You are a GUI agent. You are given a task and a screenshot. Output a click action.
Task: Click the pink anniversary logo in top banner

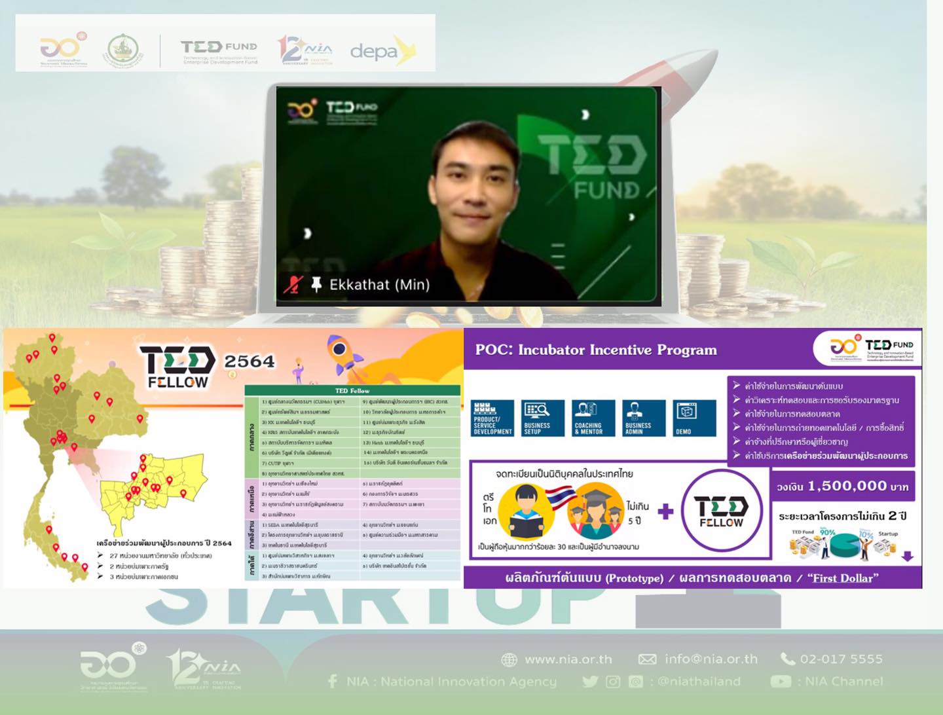[64, 48]
